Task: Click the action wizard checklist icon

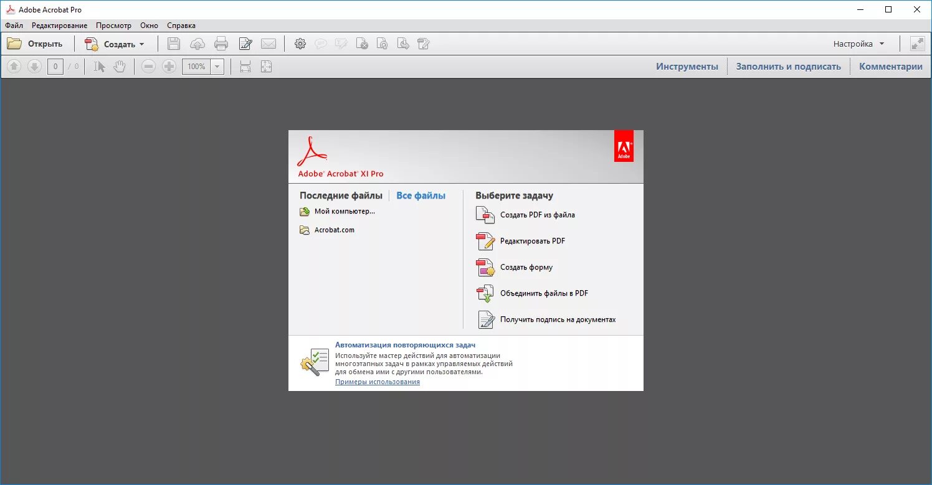Action: click(314, 362)
